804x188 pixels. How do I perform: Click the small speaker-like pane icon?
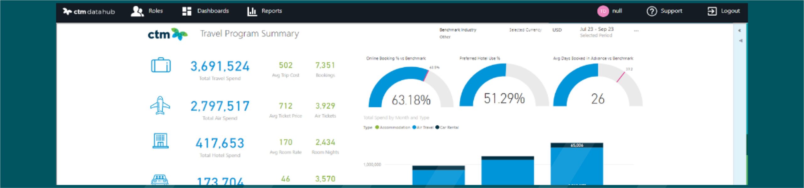741,41
